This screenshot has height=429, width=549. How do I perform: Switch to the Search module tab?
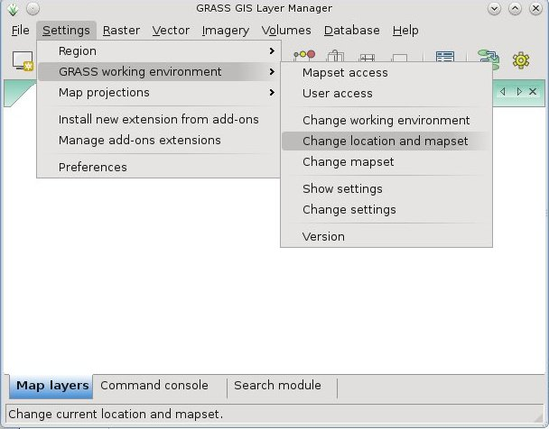(277, 386)
